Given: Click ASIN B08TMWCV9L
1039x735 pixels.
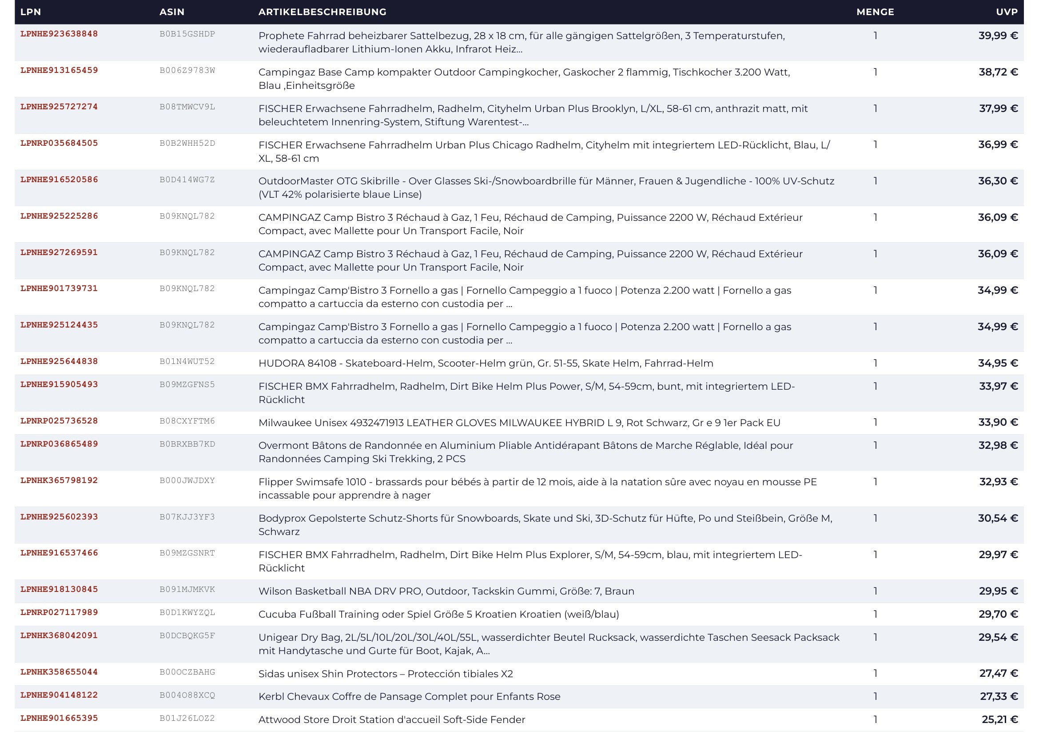Looking at the screenshot, I should 187,107.
